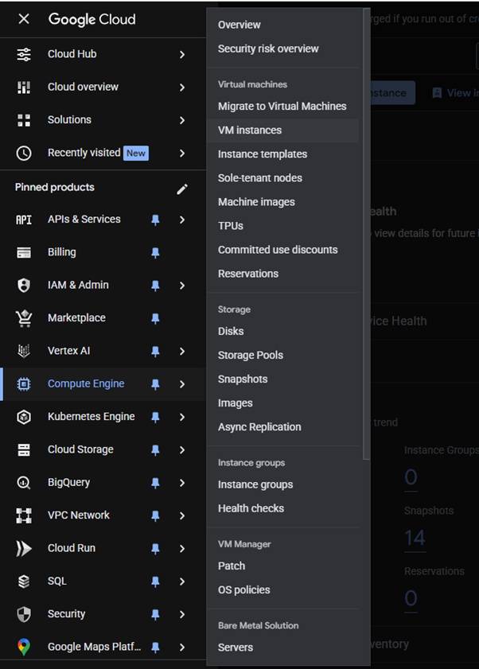Open Sole-tenant nodes entry

click(x=282, y=178)
